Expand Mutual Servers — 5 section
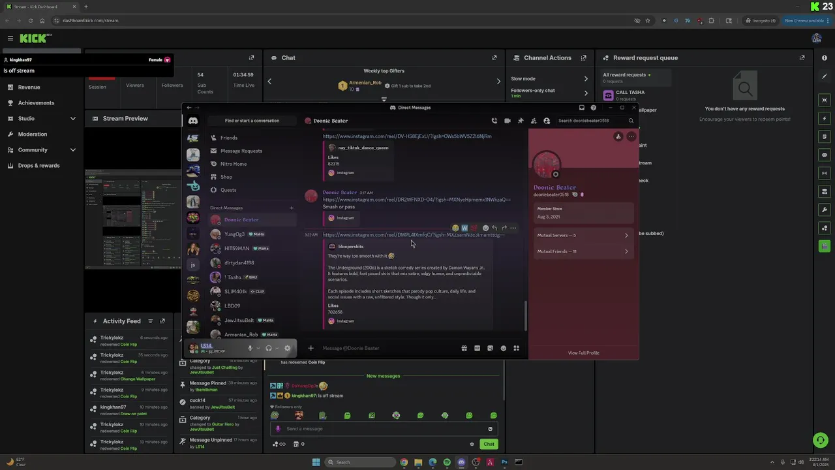 coord(583,235)
